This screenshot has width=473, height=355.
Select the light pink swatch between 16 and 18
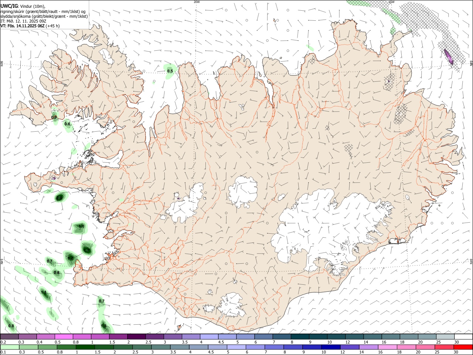click(x=387, y=347)
